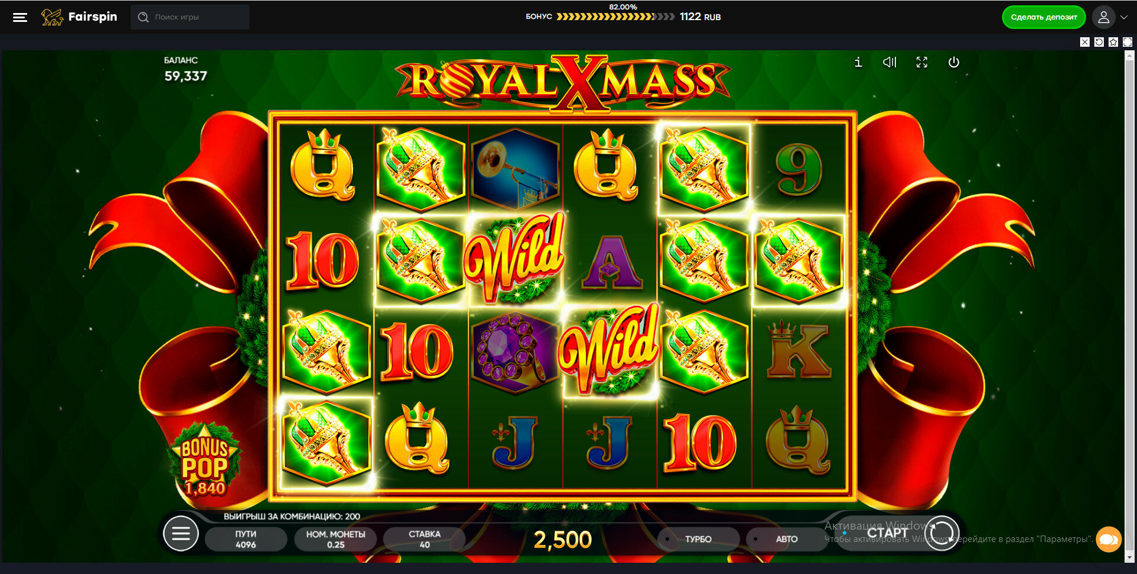
Task: Toggle the АВТО autoplay mode
Action: (x=786, y=539)
